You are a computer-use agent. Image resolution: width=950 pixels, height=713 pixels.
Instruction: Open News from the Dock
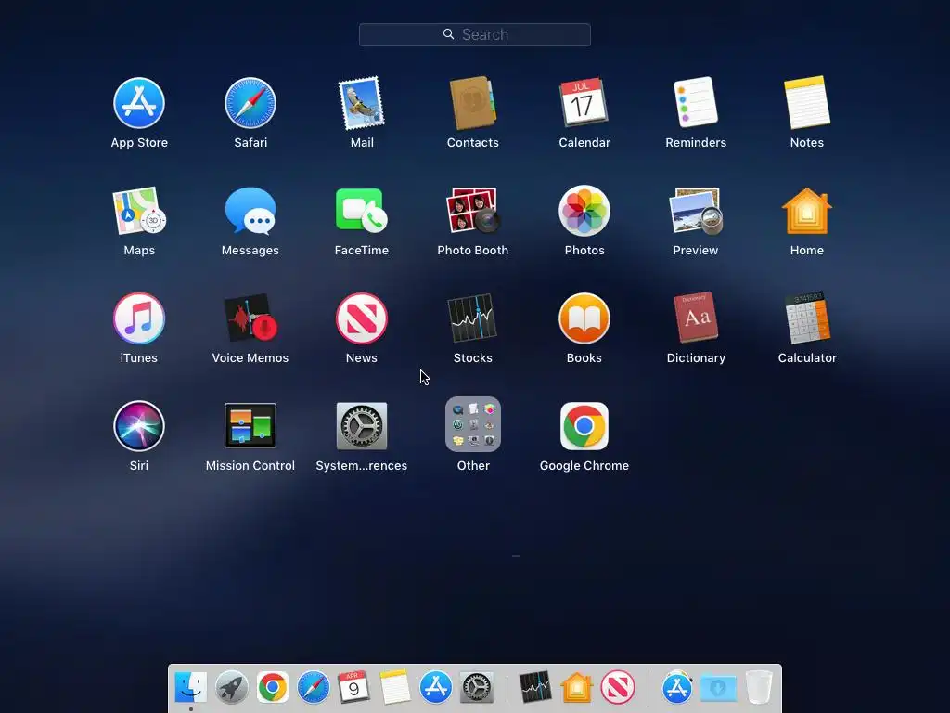point(617,688)
